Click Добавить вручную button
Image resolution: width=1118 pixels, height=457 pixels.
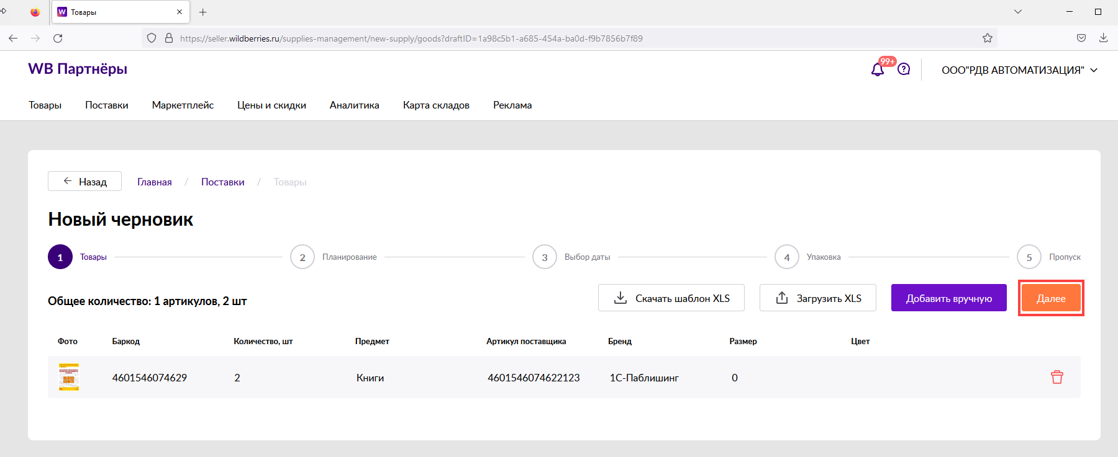(948, 298)
